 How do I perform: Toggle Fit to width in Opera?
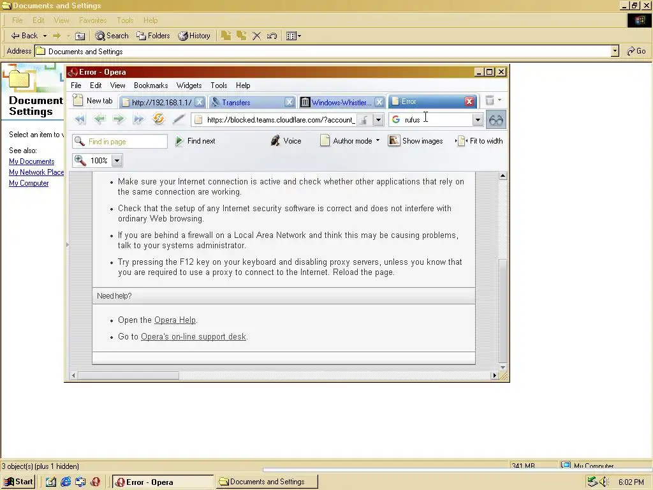pos(479,141)
